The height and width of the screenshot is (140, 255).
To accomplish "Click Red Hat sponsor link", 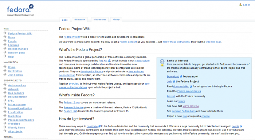I will click(103, 61).
